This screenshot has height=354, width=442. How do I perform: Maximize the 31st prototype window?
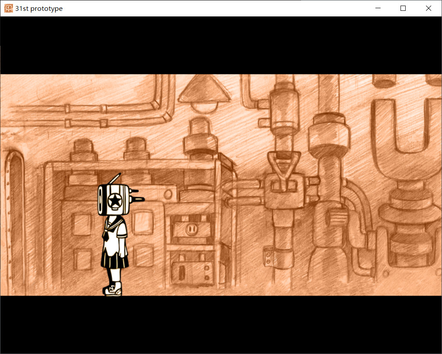pyautogui.click(x=403, y=8)
